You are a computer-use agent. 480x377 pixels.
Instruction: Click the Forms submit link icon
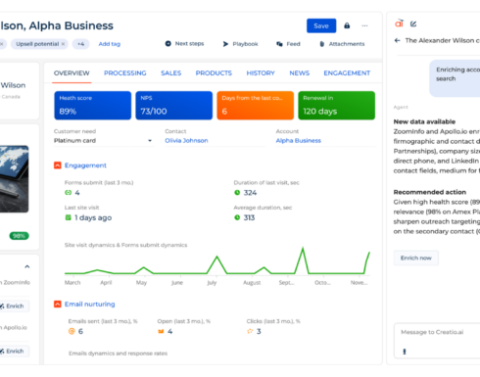click(x=68, y=193)
